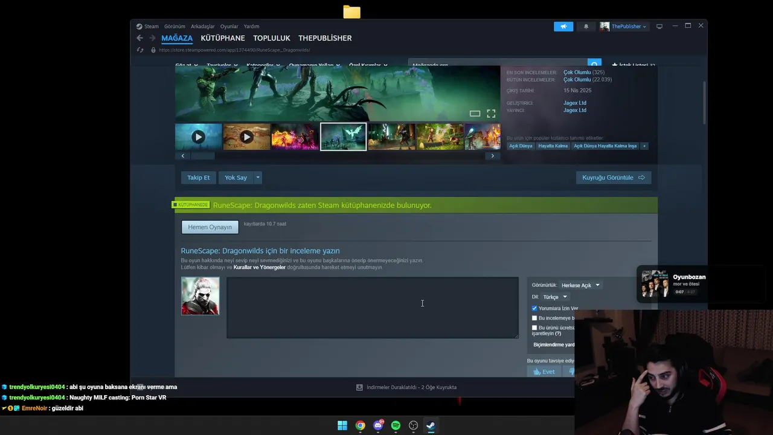Open the notifications bell

(x=586, y=27)
